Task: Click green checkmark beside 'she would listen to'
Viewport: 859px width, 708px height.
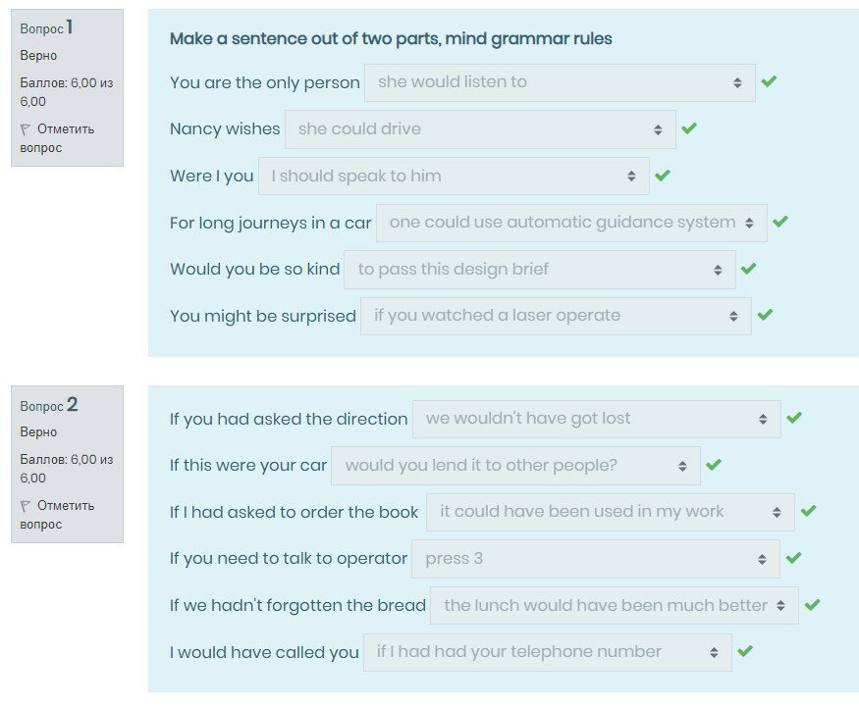Action: (x=769, y=81)
